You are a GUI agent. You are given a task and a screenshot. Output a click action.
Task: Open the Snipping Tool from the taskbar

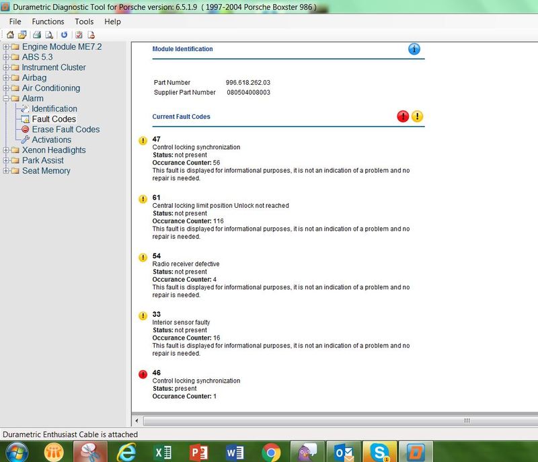(x=90, y=452)
